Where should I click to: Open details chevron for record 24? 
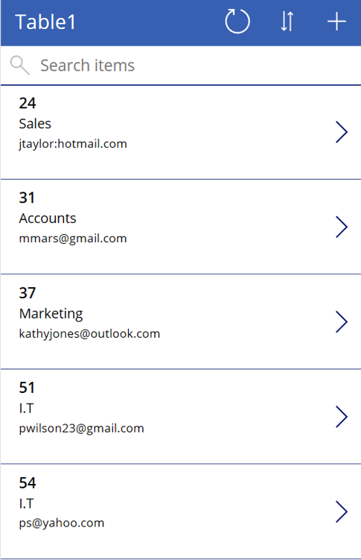pyautogui.click(x=342, y=132)
